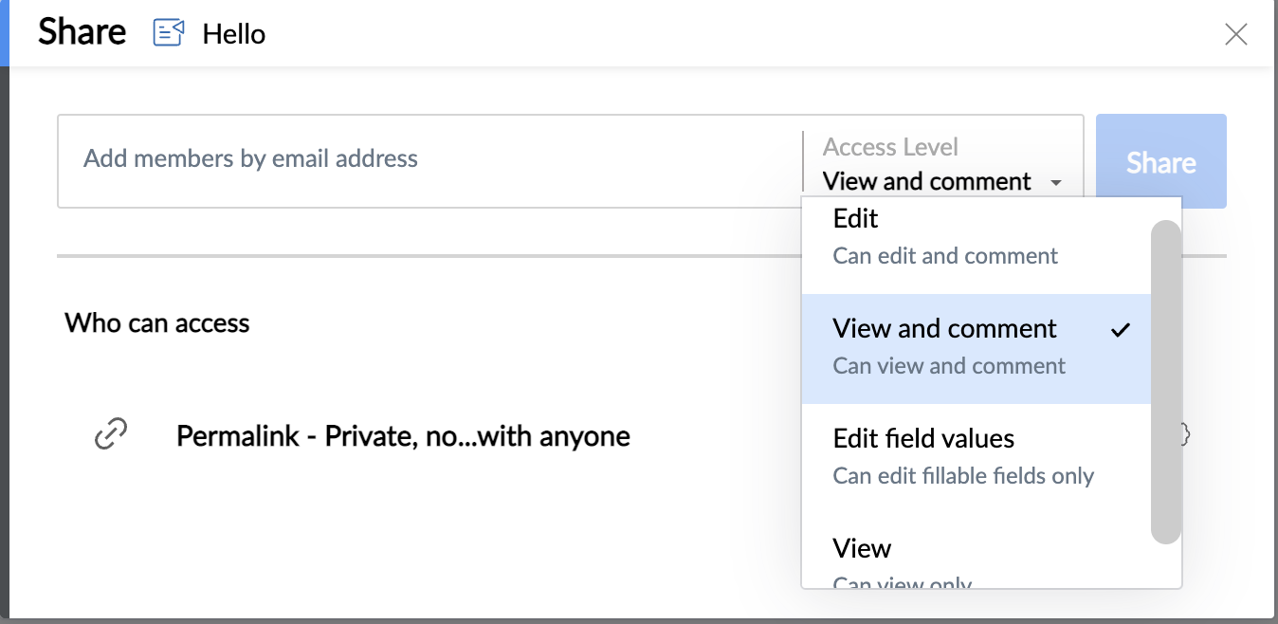This screenshot has width=1278, height=624.
Task: Click the Hello document title
Action: click(234, 35)
